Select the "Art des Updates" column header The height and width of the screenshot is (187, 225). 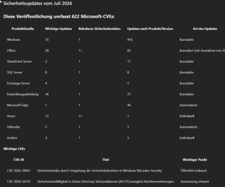pos(205,29)
